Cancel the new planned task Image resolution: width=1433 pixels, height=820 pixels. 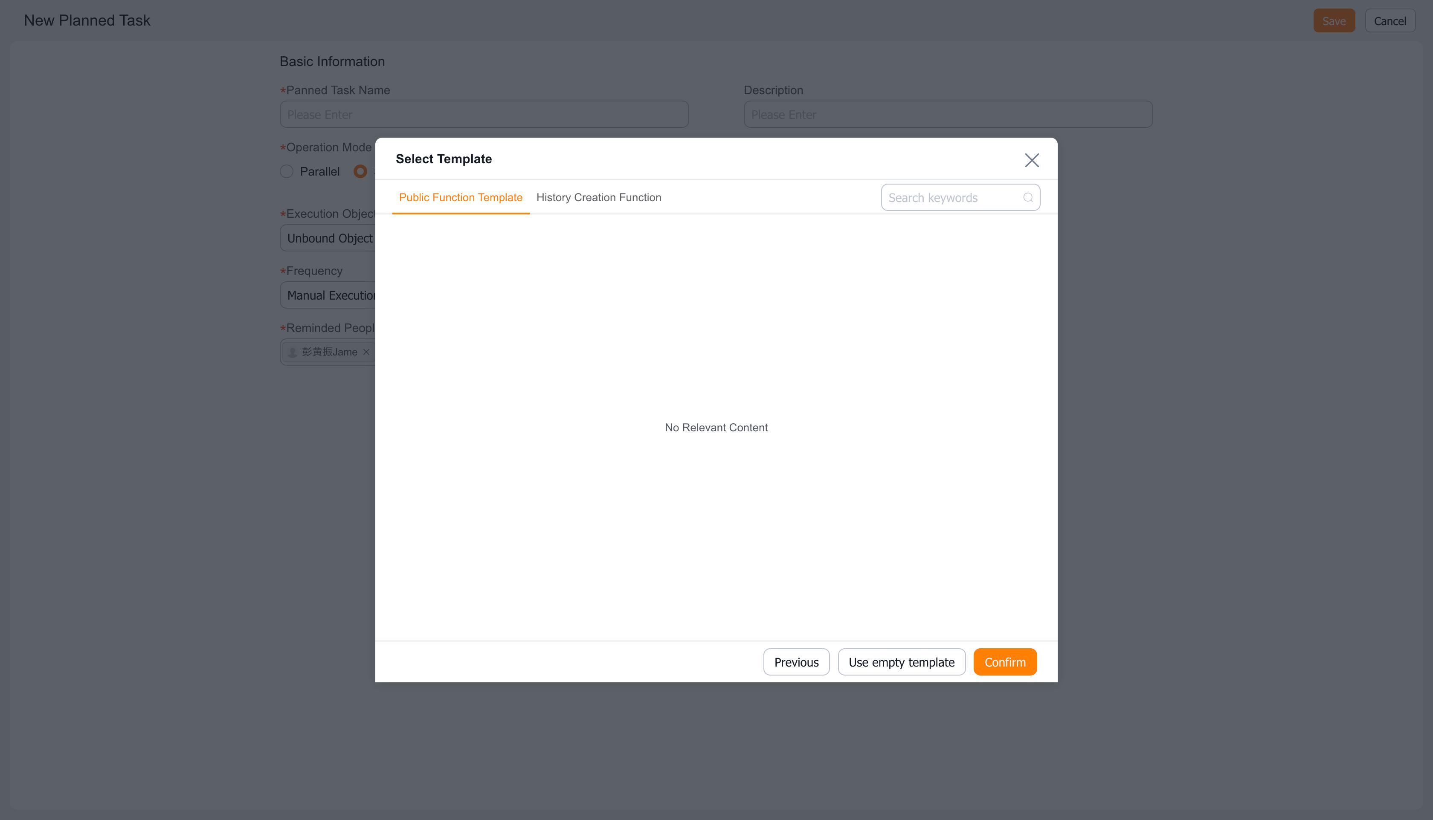coord(1389,21)
